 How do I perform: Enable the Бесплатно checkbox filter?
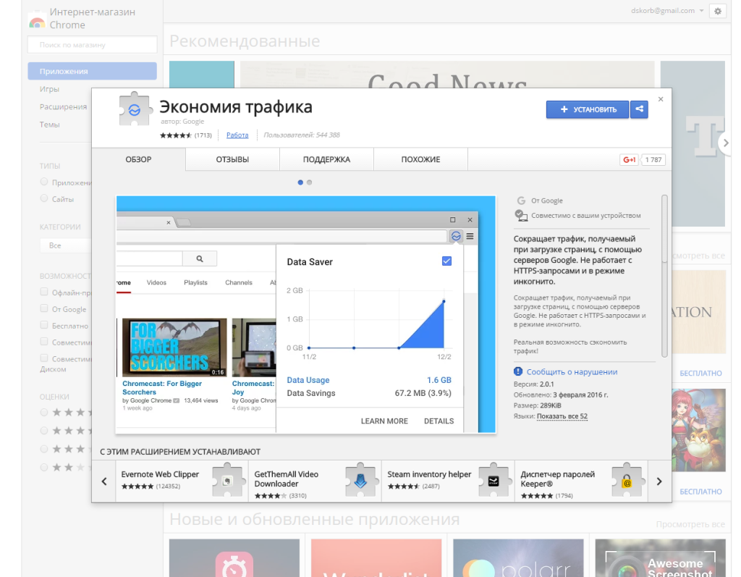click(44, 325)
